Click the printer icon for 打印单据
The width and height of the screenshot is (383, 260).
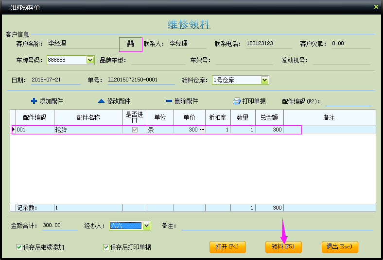[x=236, y=101]
